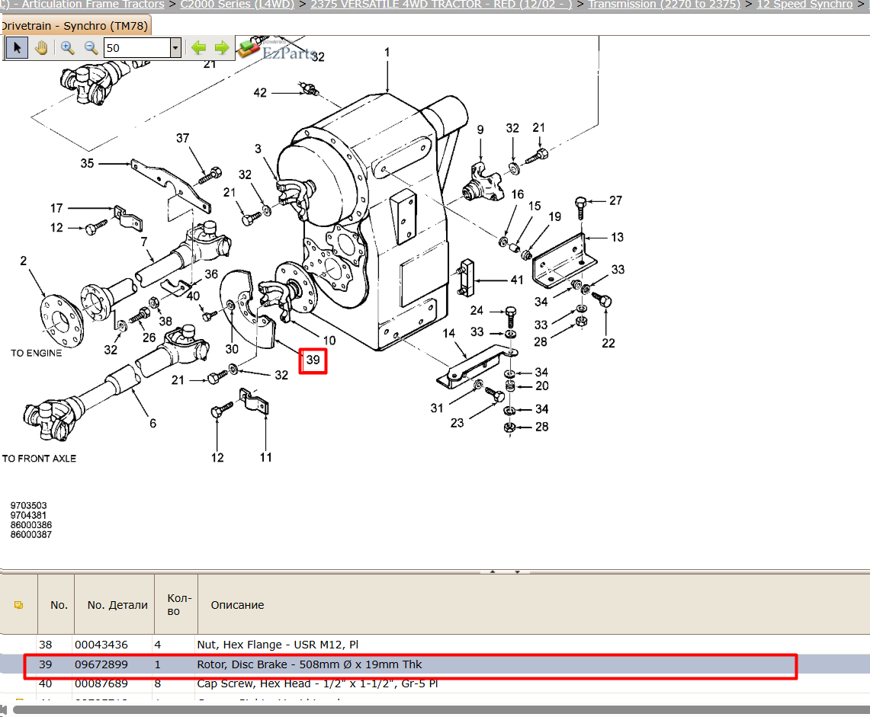This screenshot has height=717, width=870.
Task: Zoom out of the diagram
Action: pos(91,48)
